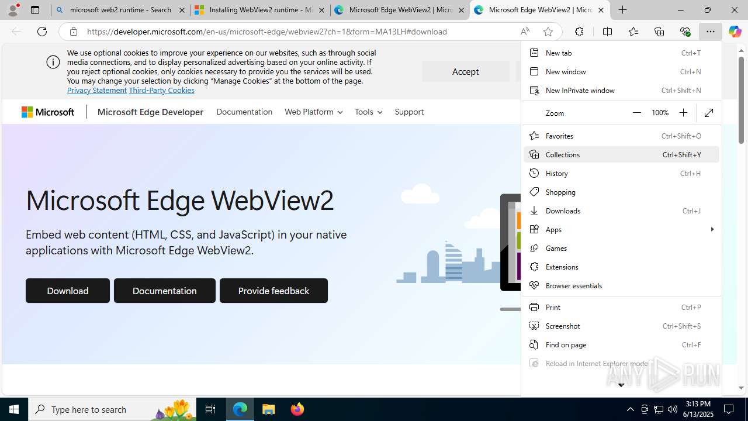748x421 pixels.
Task: Close the 'Installing WebView2 runtime' tab
Action: 321,10
